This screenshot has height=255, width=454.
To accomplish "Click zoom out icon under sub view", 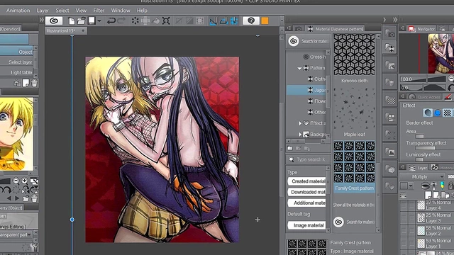I will click(x=16, y=181).
